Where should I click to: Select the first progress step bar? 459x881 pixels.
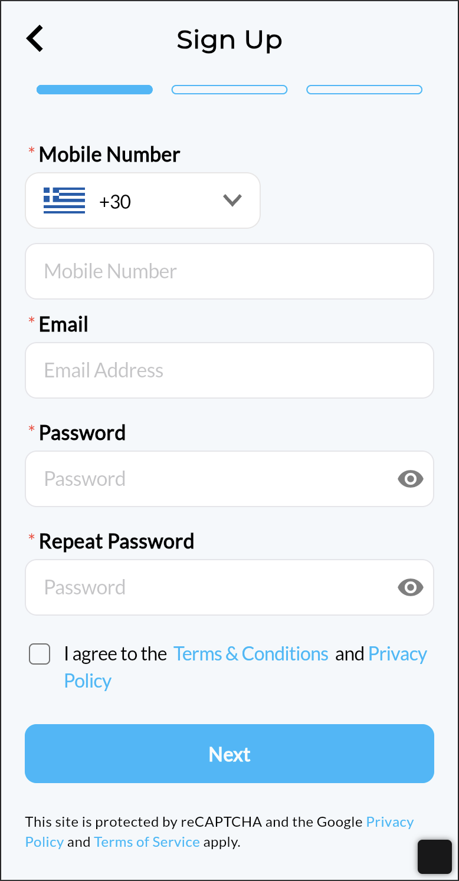pyautogui.click(x=94, y=90)
